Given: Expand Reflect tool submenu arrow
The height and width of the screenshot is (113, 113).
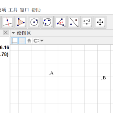Looking at the screenshot, I should click(x=78, y=26).
